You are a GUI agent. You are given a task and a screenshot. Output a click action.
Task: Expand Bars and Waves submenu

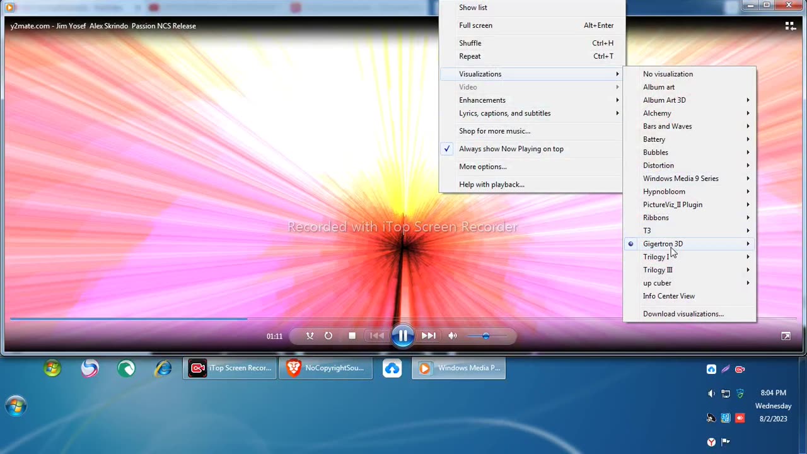point(690,126)
